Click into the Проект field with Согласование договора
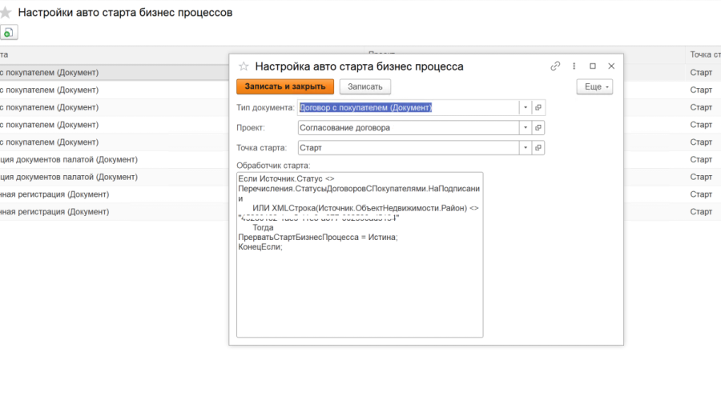This screenshot has width=721, height=408. coord(407,127)
